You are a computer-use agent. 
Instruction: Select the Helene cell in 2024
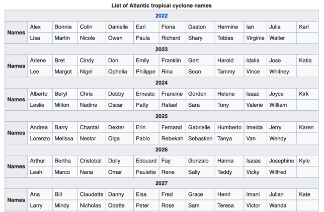pos(229,94)
